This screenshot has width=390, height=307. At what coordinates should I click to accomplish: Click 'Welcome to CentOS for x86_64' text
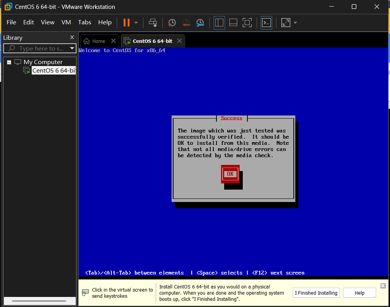point(122,51)
